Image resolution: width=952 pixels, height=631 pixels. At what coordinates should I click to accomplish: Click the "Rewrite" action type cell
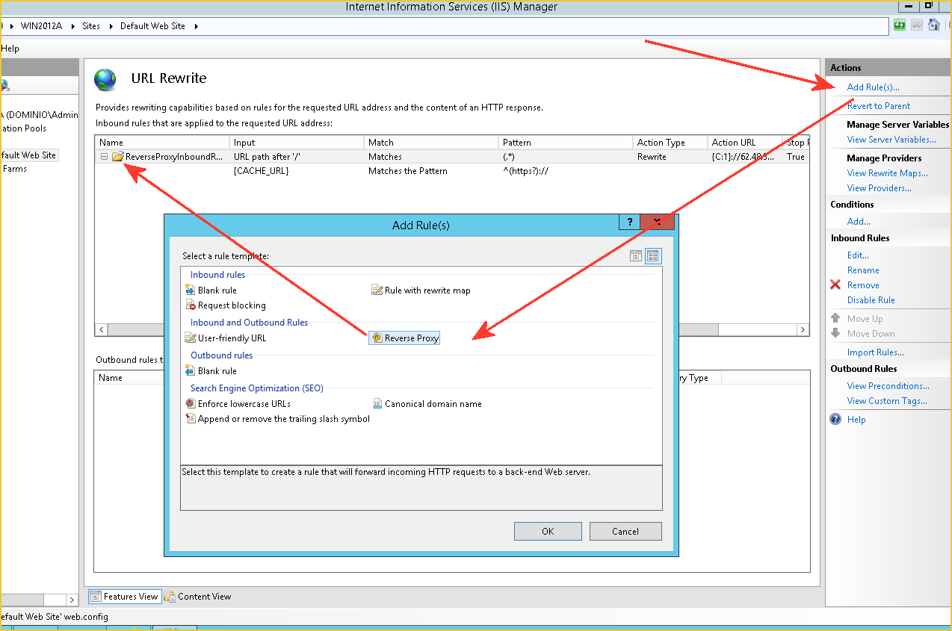click(x=652, y=157)
